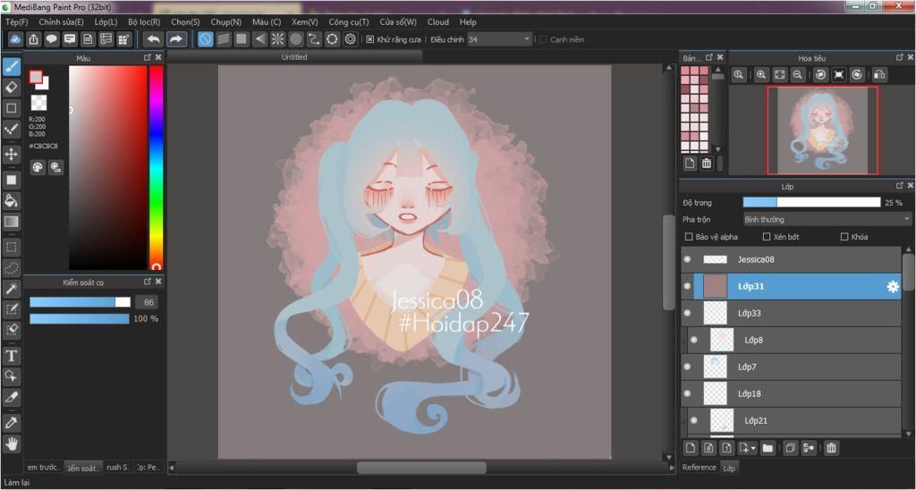
Task: Select the Eyedropper tool
Action: pos(11,422)
